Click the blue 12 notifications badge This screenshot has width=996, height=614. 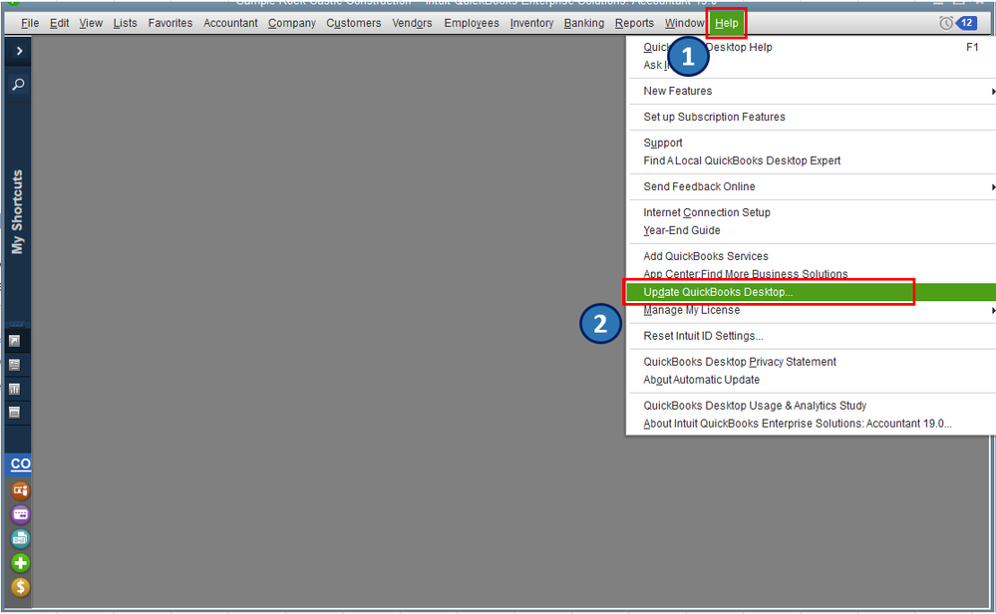click(966, 23)
